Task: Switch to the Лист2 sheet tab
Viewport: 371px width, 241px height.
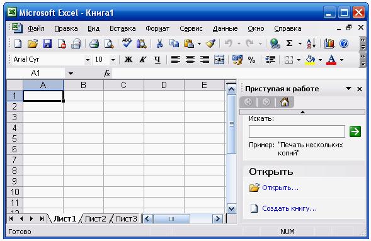Action: coord(95,219)
